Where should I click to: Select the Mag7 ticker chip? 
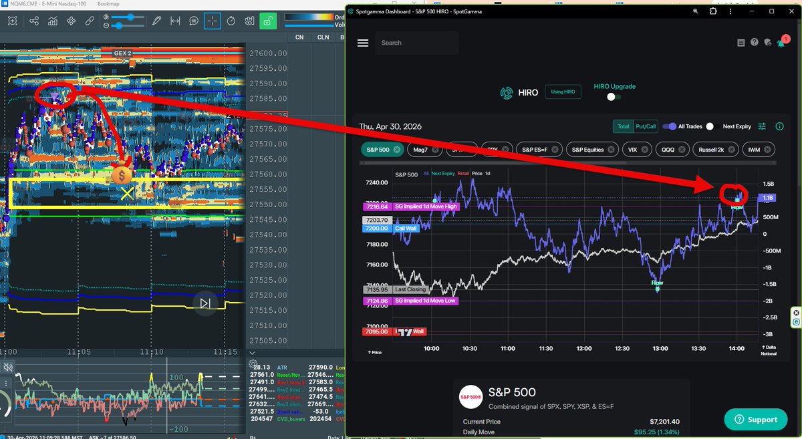pos(425,150)
